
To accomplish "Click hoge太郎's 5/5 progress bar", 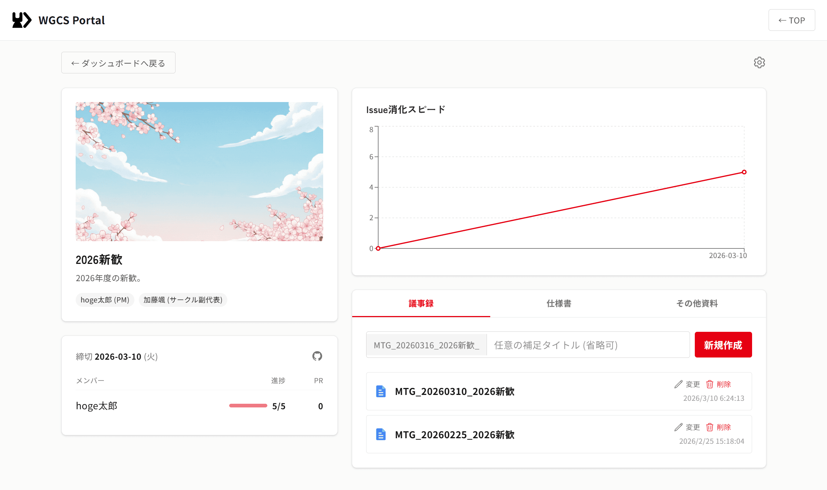I will (248, 406).
